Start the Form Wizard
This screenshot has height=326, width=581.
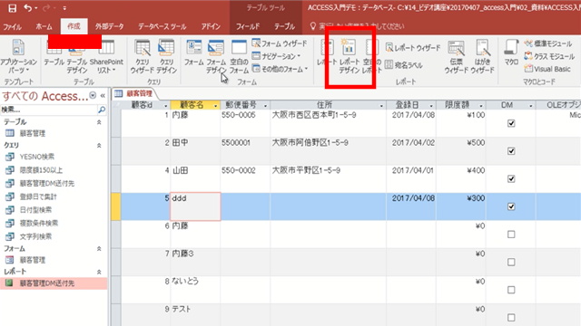coord(280,43)
